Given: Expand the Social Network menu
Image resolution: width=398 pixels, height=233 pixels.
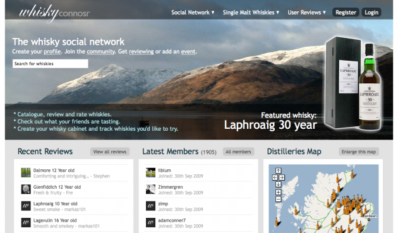Looking at the screenshot, I should point(193,13).
